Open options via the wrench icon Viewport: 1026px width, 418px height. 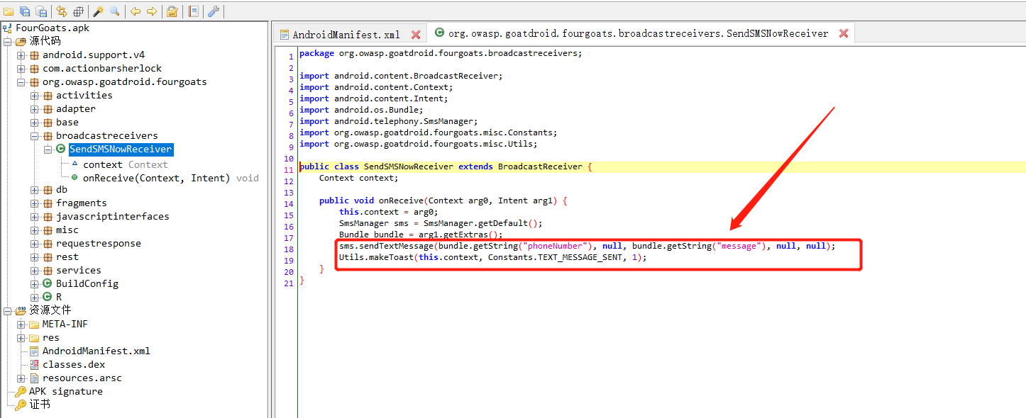214,11
